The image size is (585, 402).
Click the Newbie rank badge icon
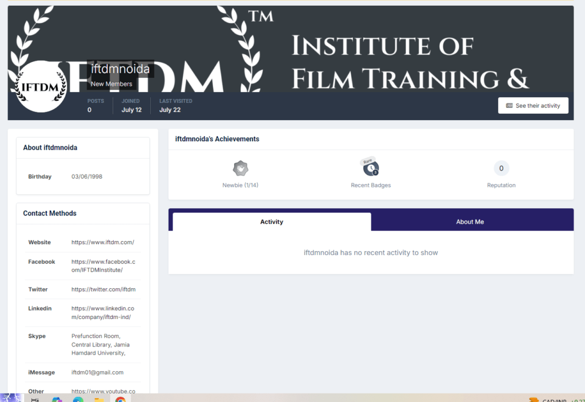click(x=241, y=169)
